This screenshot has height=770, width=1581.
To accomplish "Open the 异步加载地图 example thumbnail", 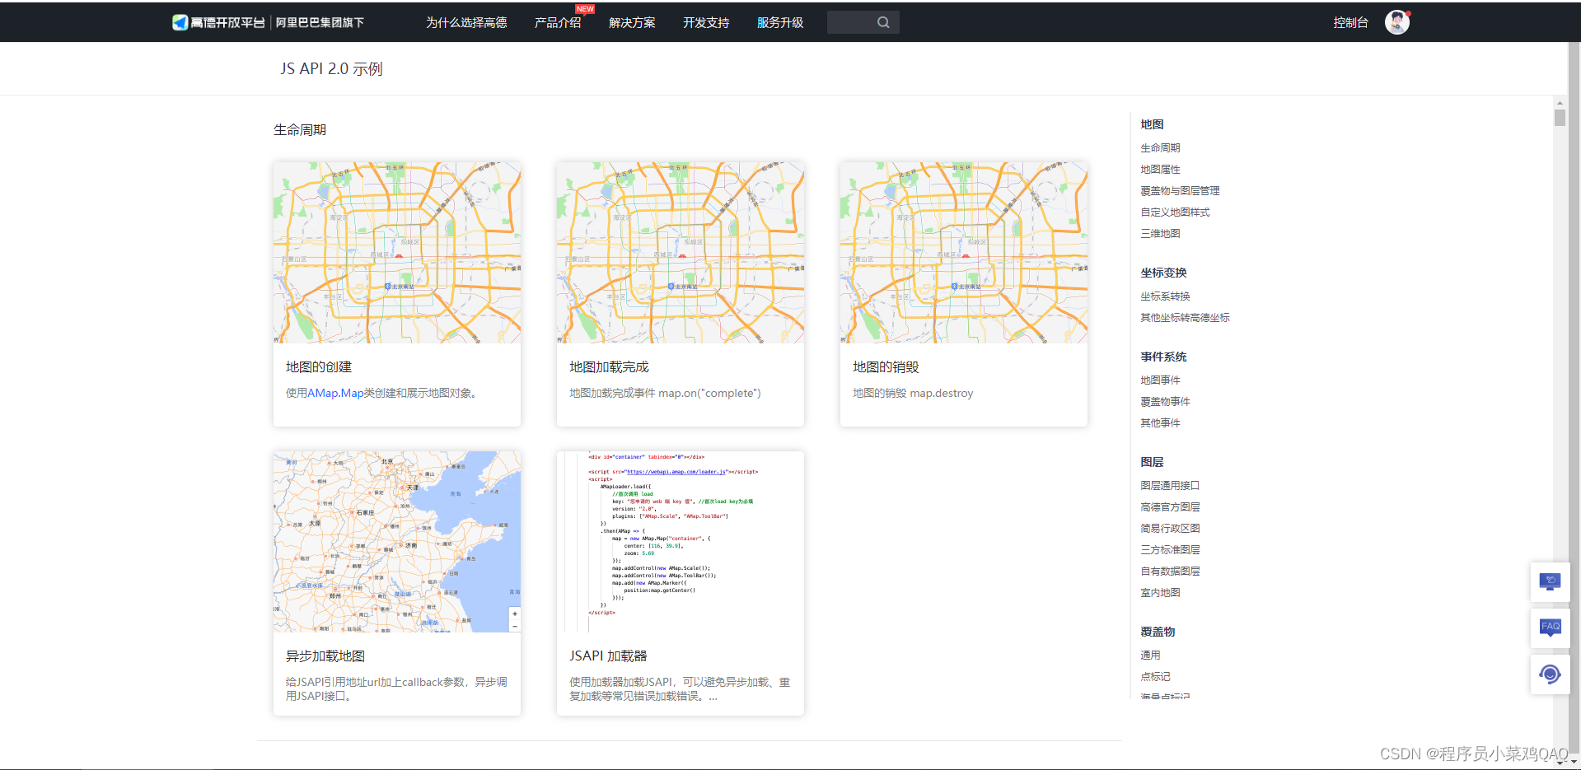I will (x=397, y=542).
